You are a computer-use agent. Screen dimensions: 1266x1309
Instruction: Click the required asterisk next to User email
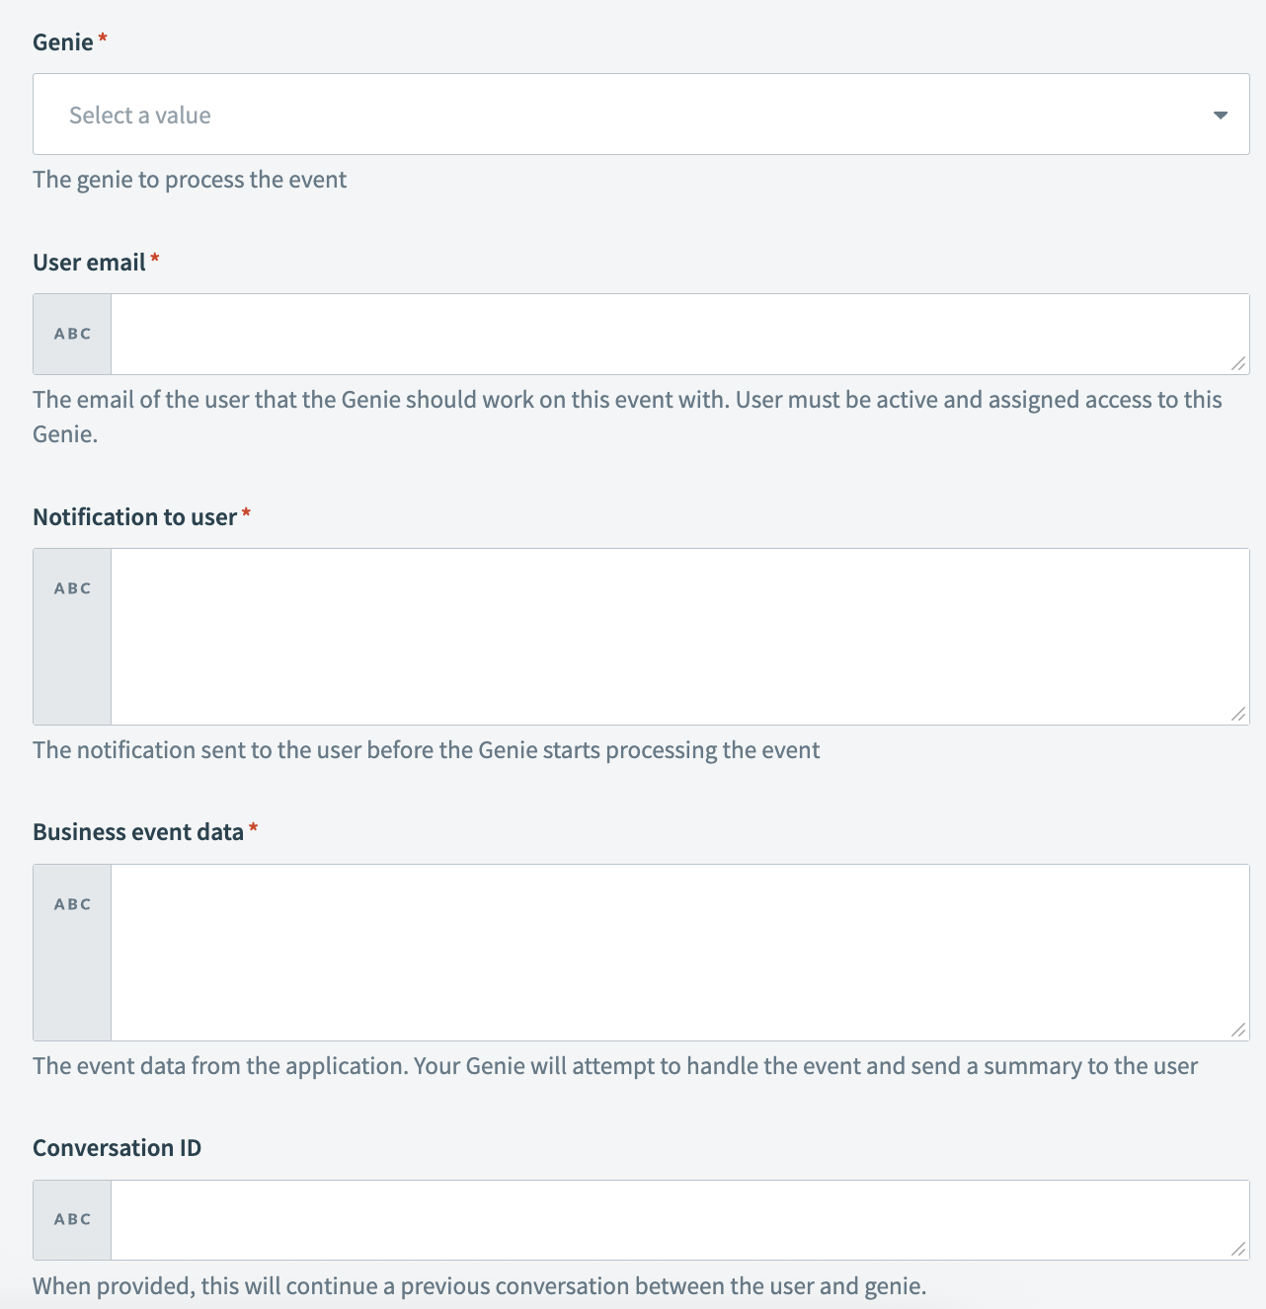click(x=156, y=259)
